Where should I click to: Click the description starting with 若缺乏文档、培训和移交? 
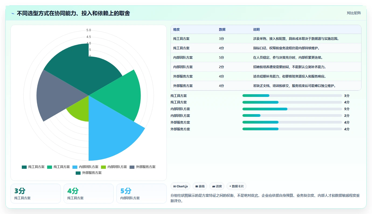tap(294, 86)
